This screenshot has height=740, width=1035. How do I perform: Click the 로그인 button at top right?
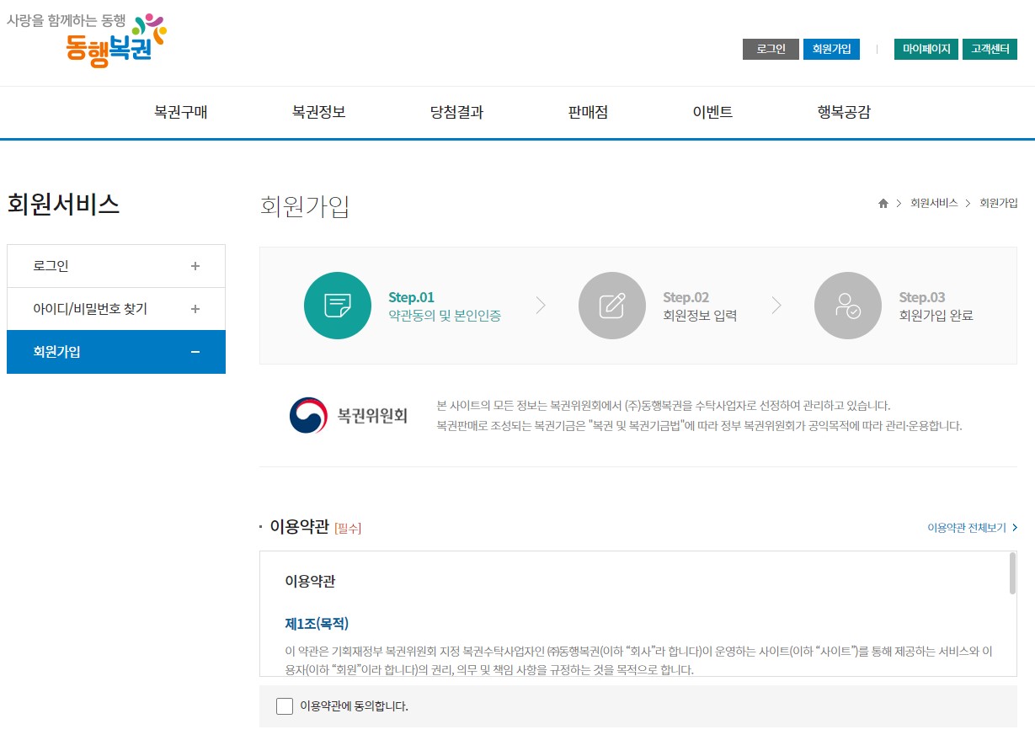coord(770,49)
